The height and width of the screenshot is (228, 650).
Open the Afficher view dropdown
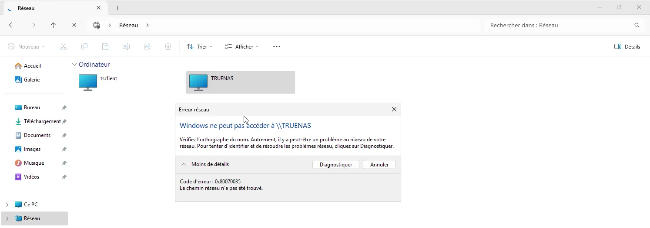point(241,47)
